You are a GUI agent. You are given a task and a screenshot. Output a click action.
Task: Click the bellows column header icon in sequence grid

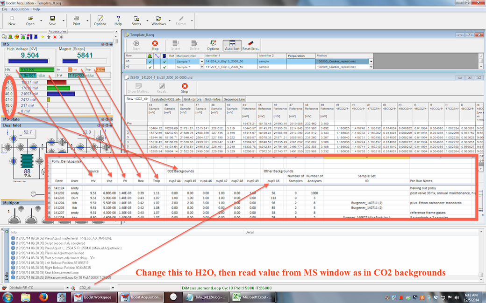click(164, 56)
